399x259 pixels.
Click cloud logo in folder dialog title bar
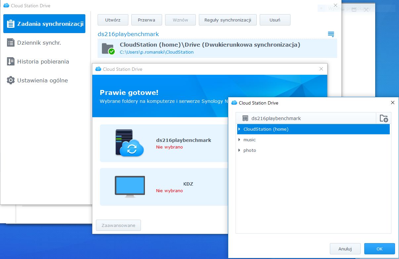coord(234,103)
